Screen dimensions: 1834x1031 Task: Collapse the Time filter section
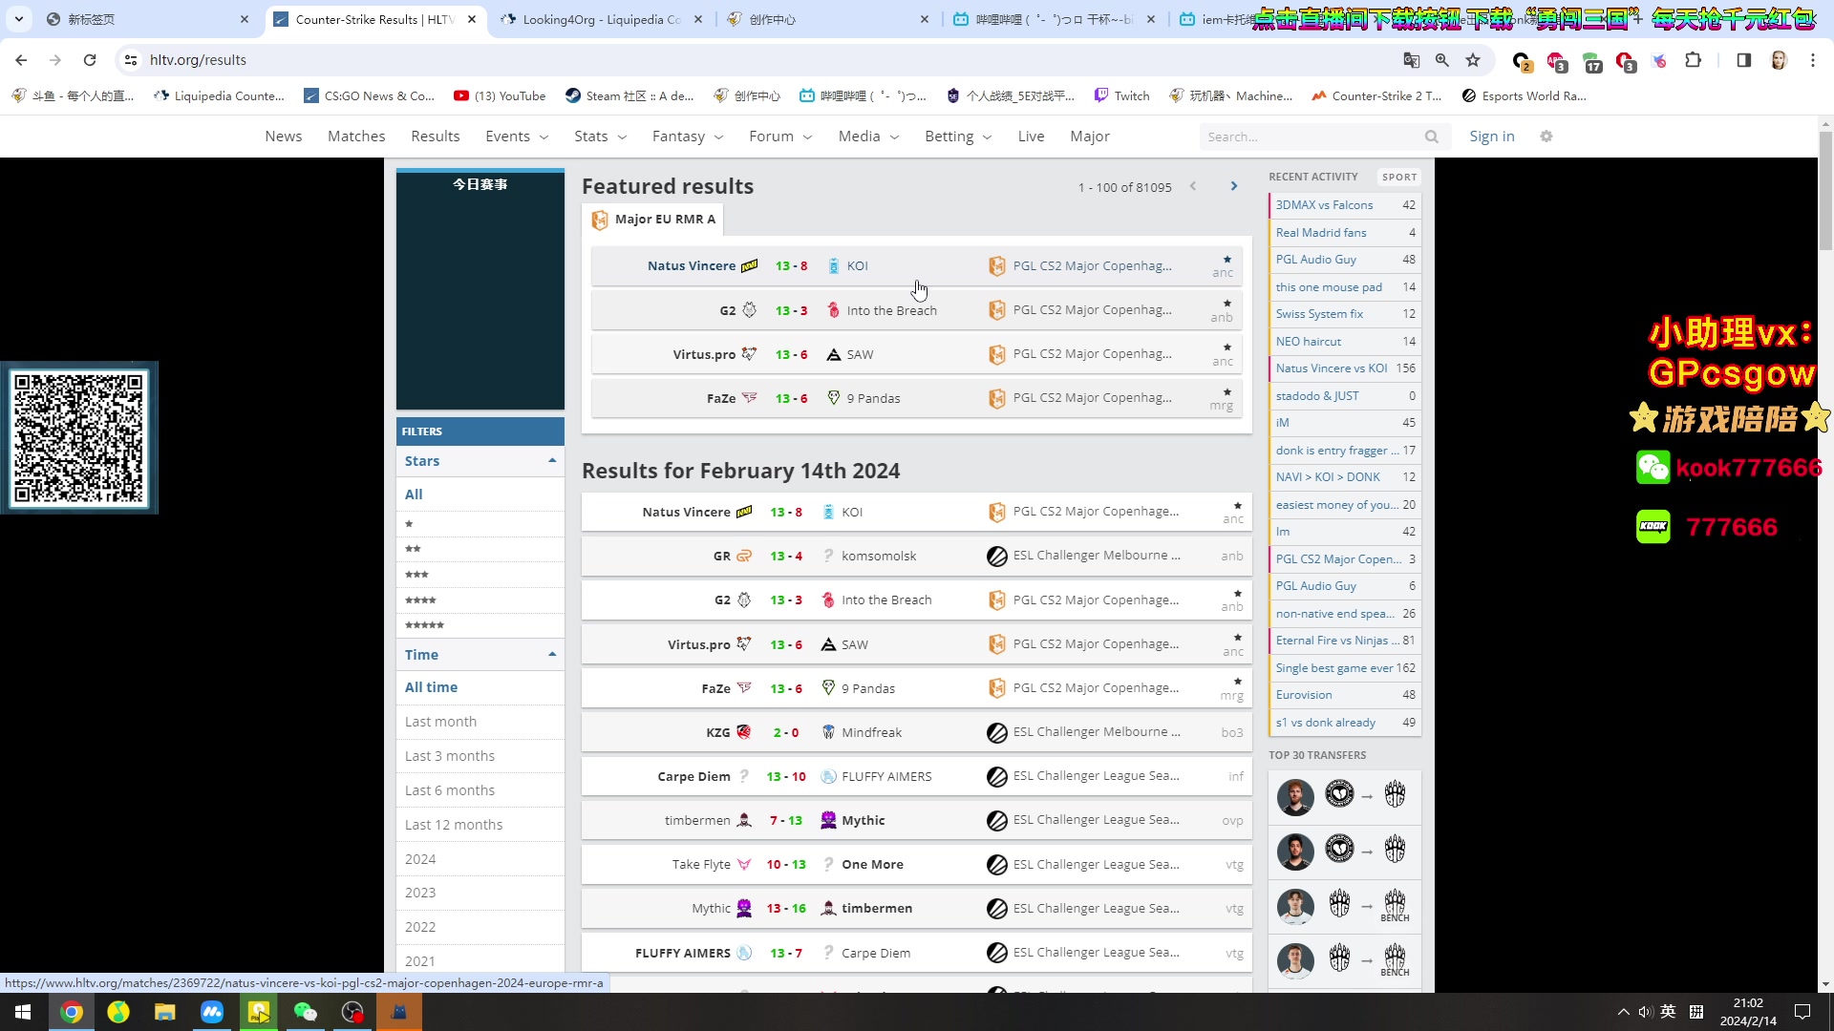coord(480,655)
